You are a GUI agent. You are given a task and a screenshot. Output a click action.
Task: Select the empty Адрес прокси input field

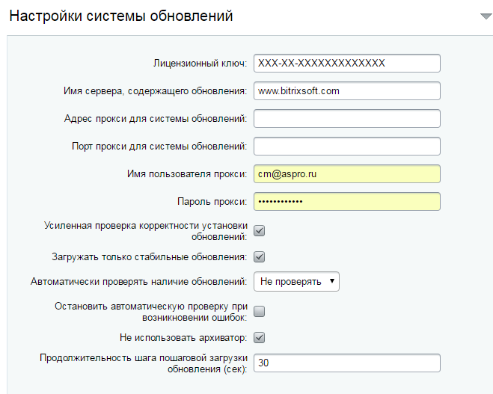347,118
